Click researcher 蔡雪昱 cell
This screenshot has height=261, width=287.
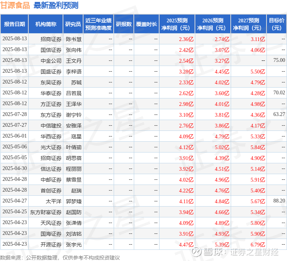tap(73, 180)
